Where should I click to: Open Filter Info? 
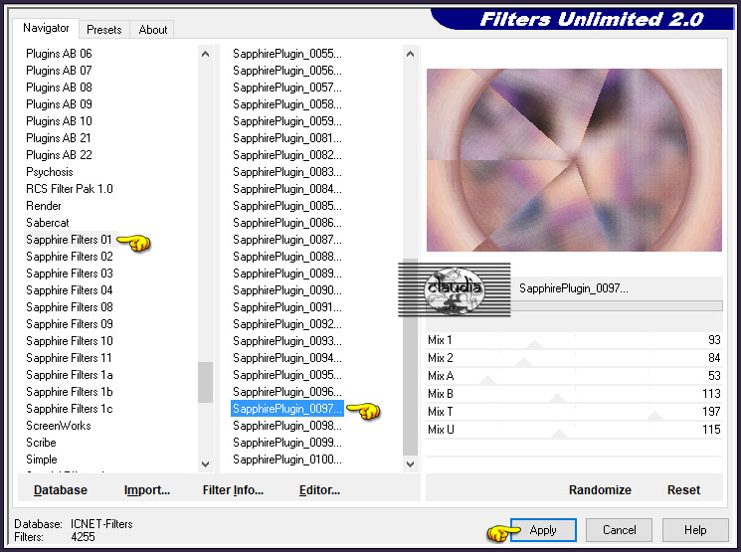pyautogui.click(x=233, y=490)
